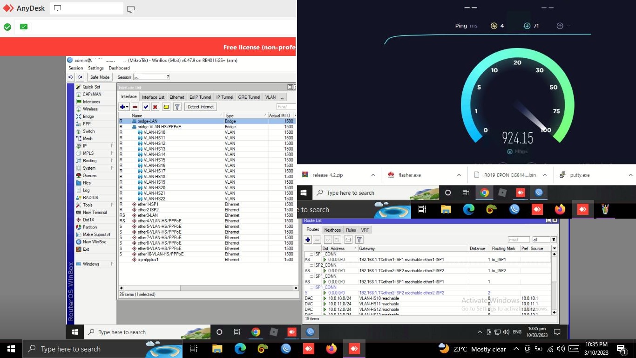Click Exit in WinBox sidebar
This screenshot has width=636, height=358.
pos(86,249)
